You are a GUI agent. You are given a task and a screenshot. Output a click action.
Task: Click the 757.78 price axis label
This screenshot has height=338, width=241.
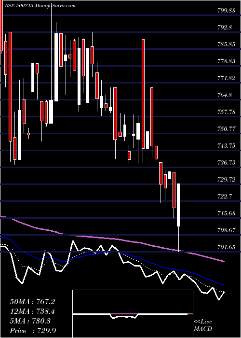click(x=226, y=112)
